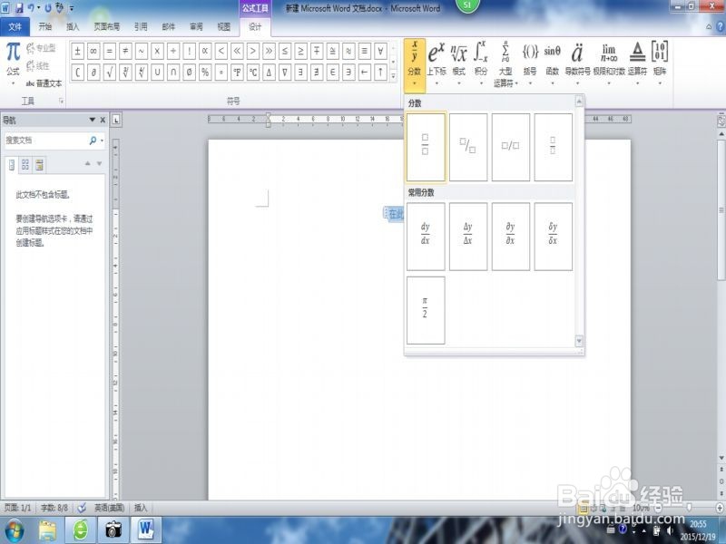This screenshot has height=544, width=726.
Task: Insert the ∂y over ∂x fraction
Action: pyautogui.click(x=511, y=237)
